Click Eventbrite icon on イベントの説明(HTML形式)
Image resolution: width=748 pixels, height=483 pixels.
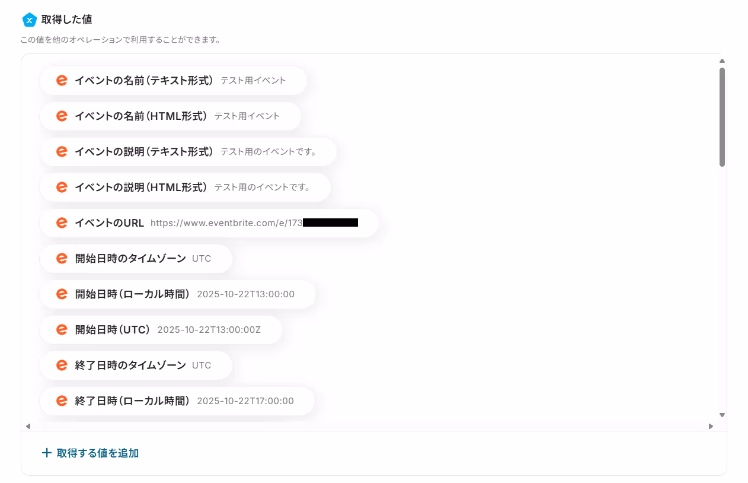click(x=62, y=188)
